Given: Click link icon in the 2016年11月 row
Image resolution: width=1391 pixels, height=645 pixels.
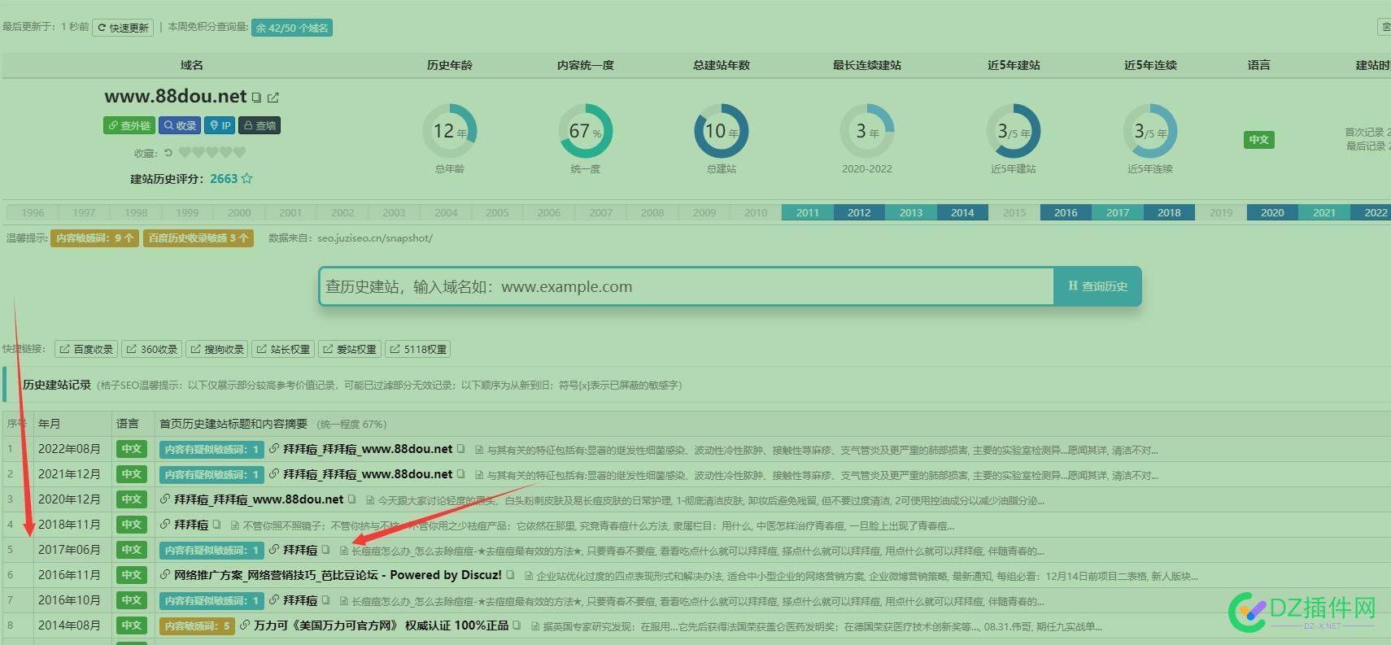Looking at the screenshot, I should [165, 575].
